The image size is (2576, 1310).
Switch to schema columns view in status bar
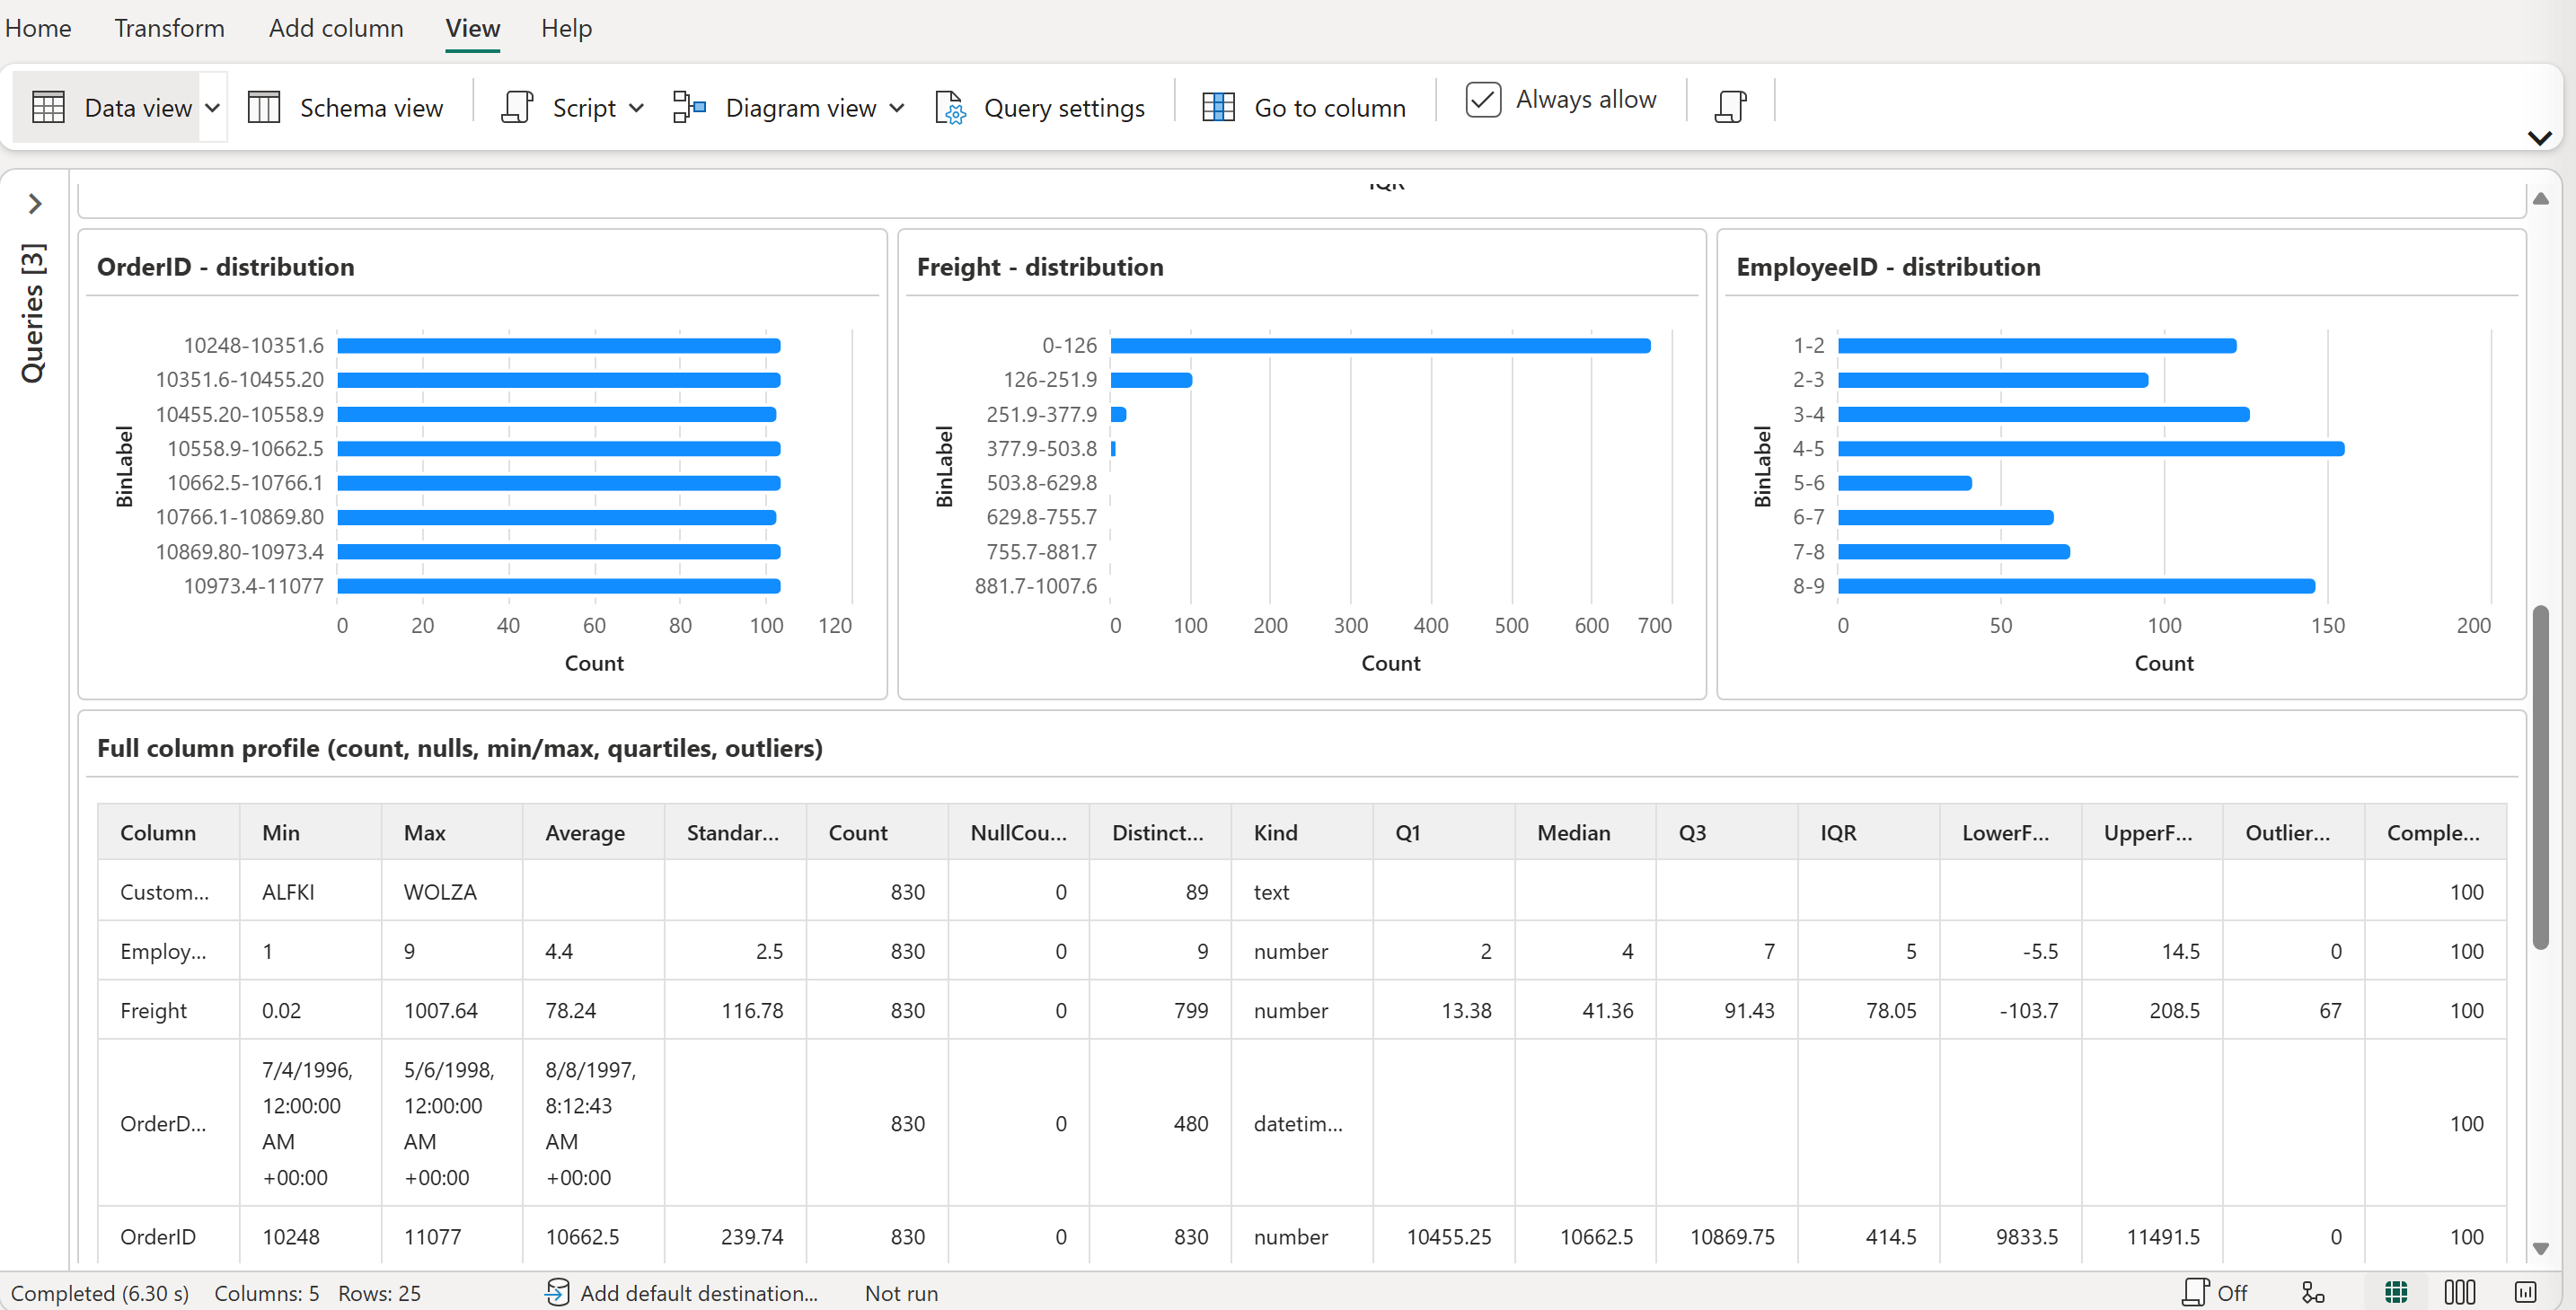(2459, 1293)
